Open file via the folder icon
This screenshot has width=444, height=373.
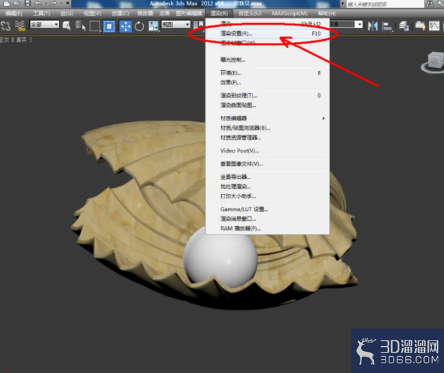tap(17, 3)
